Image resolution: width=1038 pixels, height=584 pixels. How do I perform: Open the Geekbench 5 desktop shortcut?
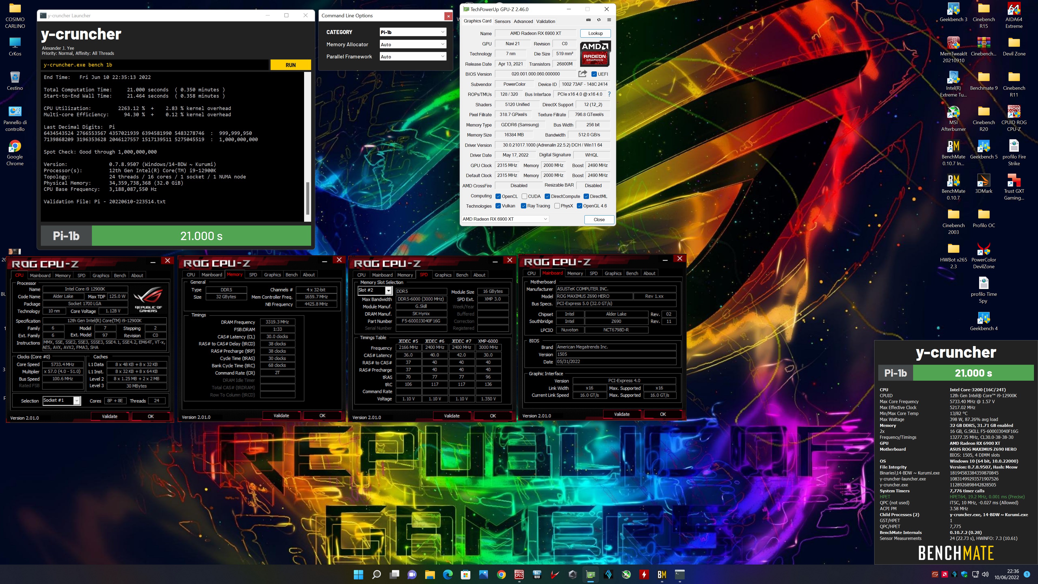(984, 150)
